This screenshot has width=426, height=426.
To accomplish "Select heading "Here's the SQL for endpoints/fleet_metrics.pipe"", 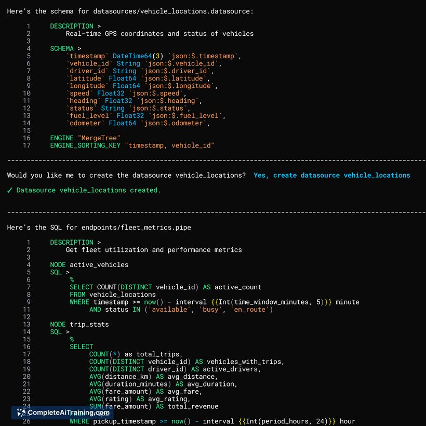I will 99,228.
